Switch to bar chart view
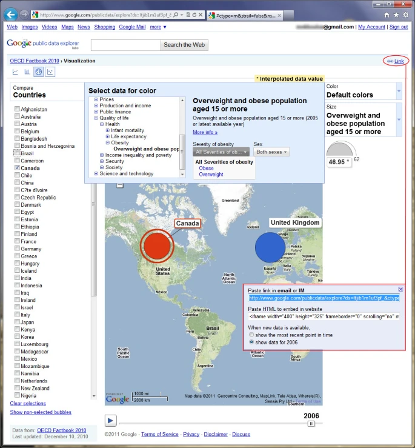Viewport: 415px width, 448px height. click(x=27, y=72)
